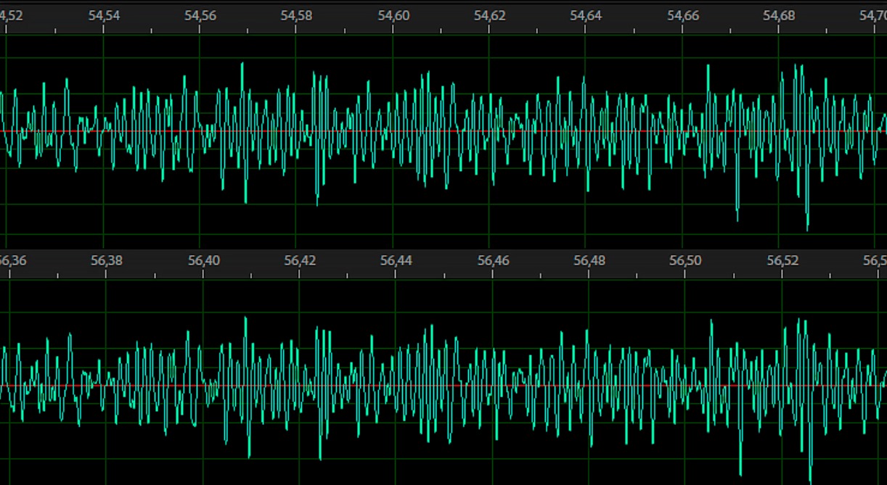
Task: Click the 54,56 label on upper timeline
Action: 200,16
